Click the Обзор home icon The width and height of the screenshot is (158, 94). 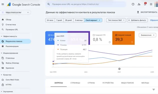(x=3, y=19)
